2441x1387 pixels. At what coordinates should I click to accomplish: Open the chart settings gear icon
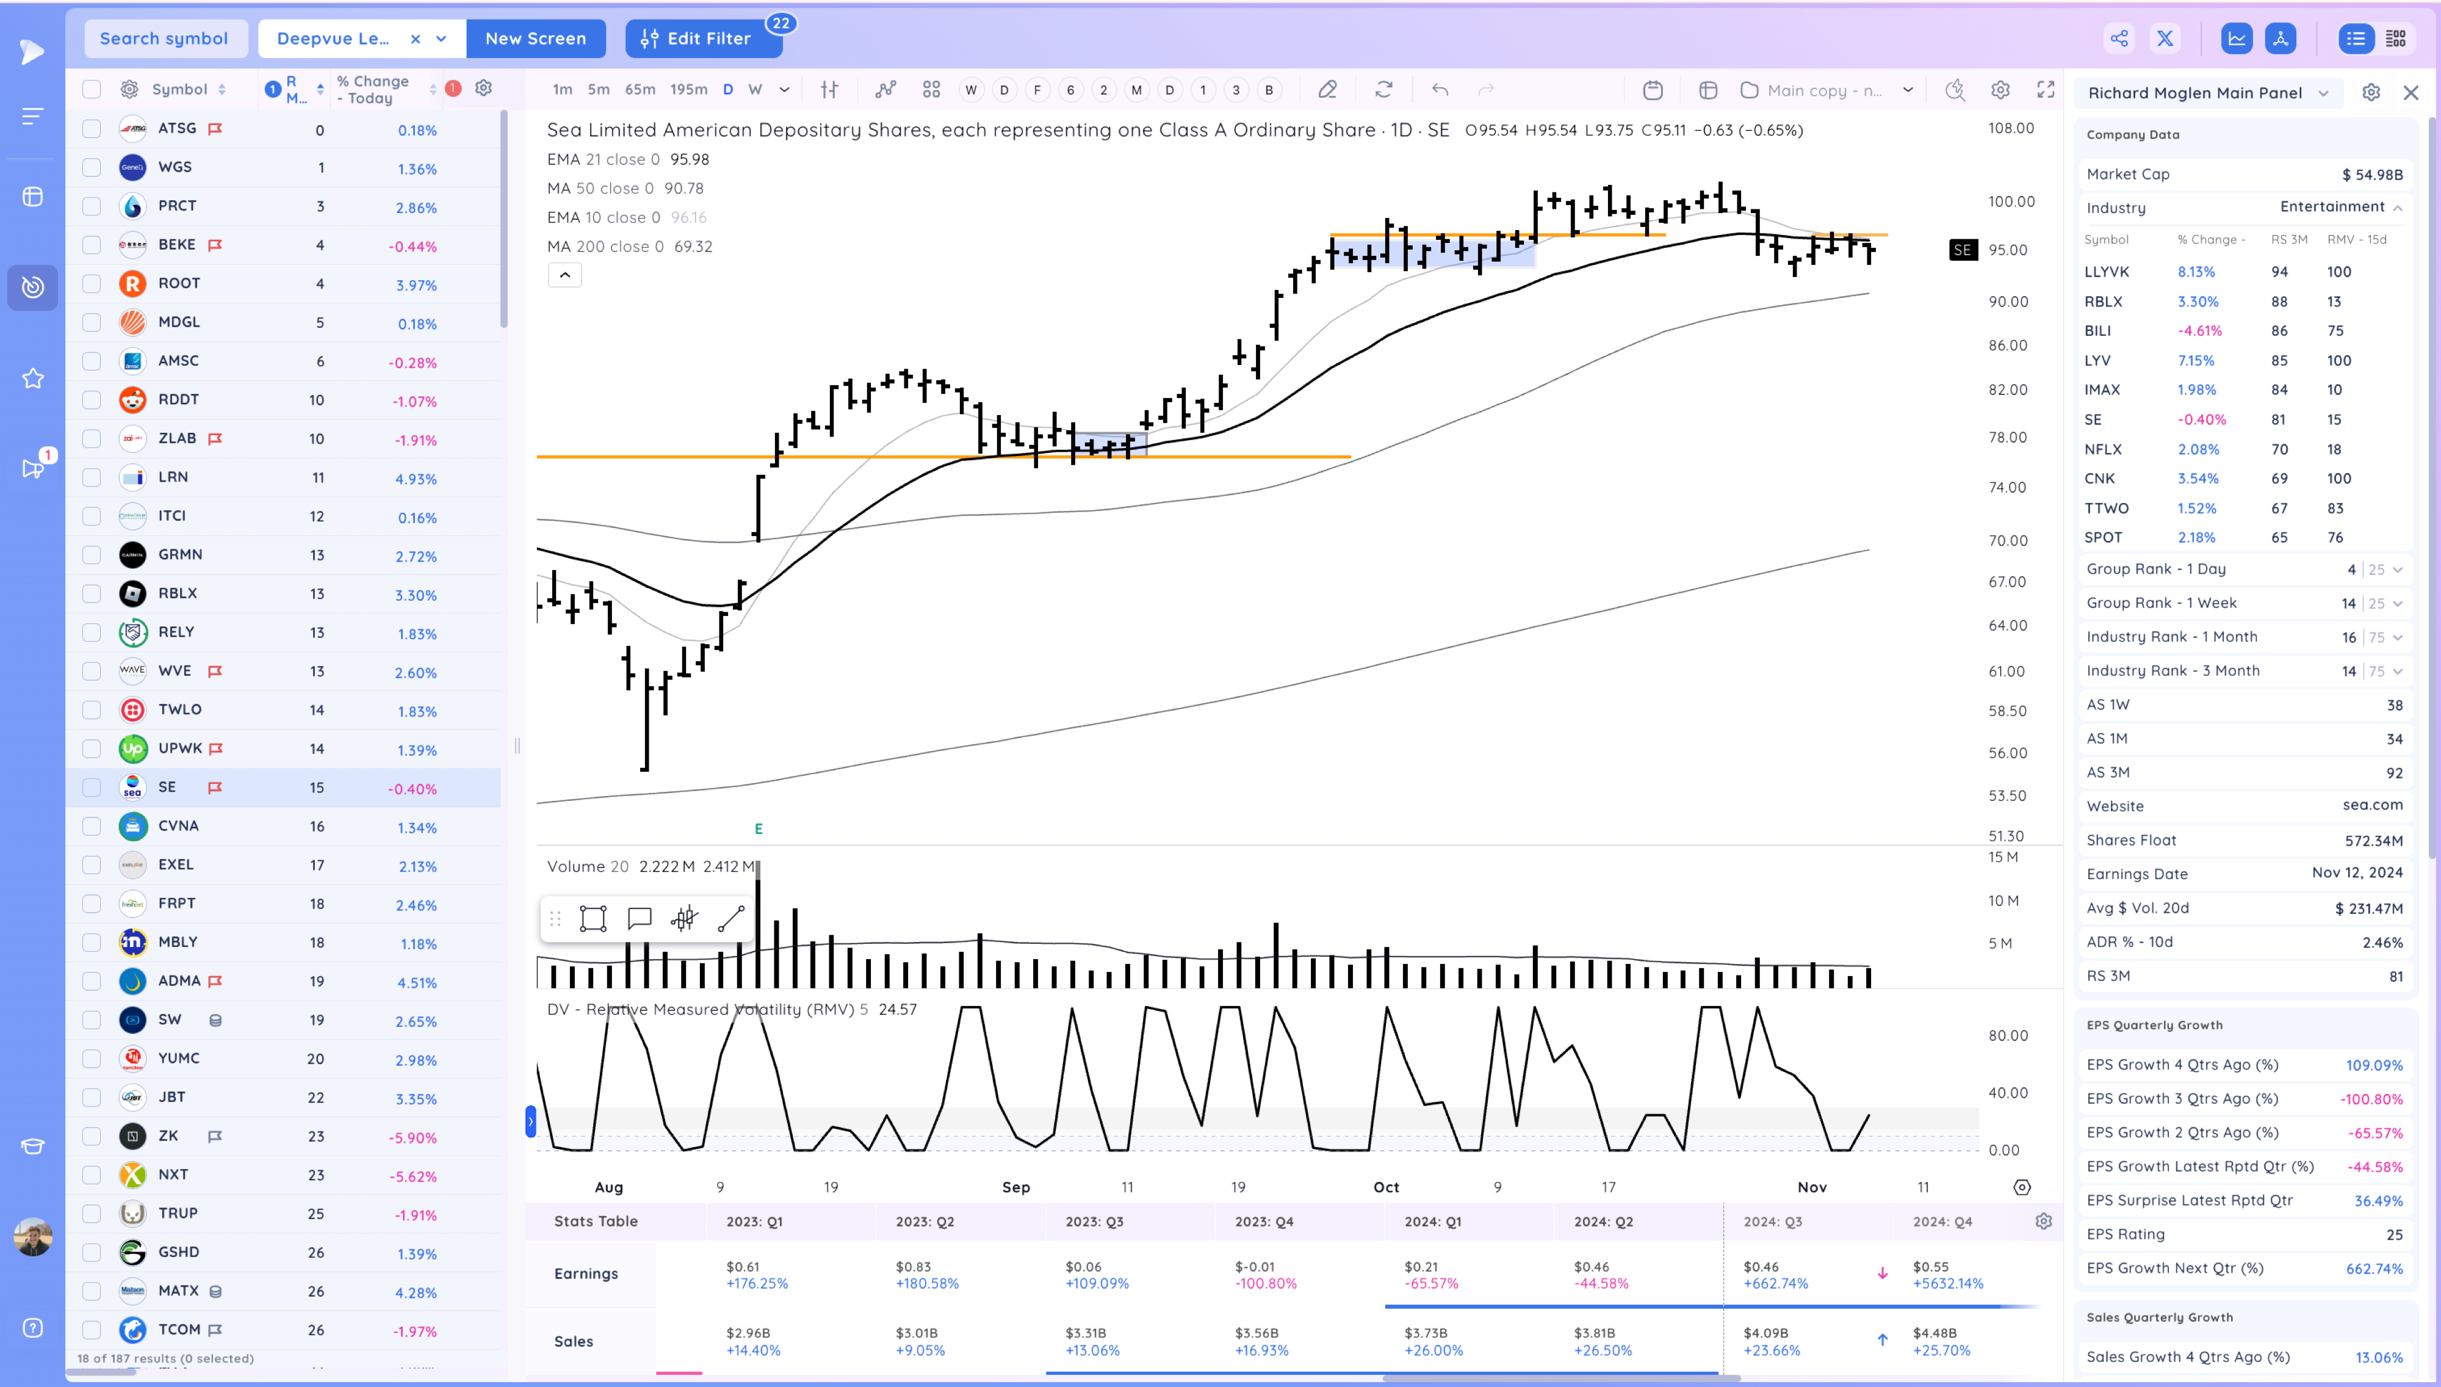(x=2000, y=90)
